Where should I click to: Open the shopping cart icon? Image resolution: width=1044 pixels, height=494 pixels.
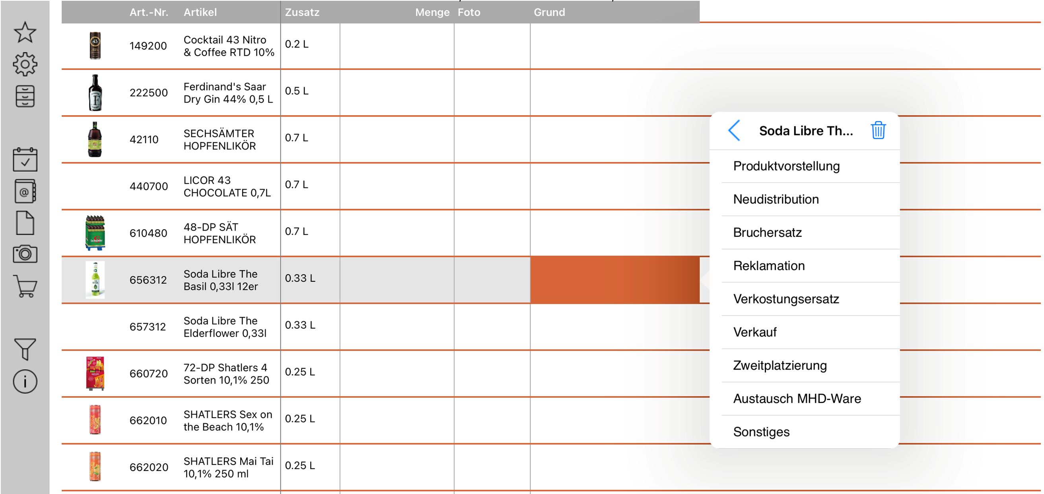25,286
